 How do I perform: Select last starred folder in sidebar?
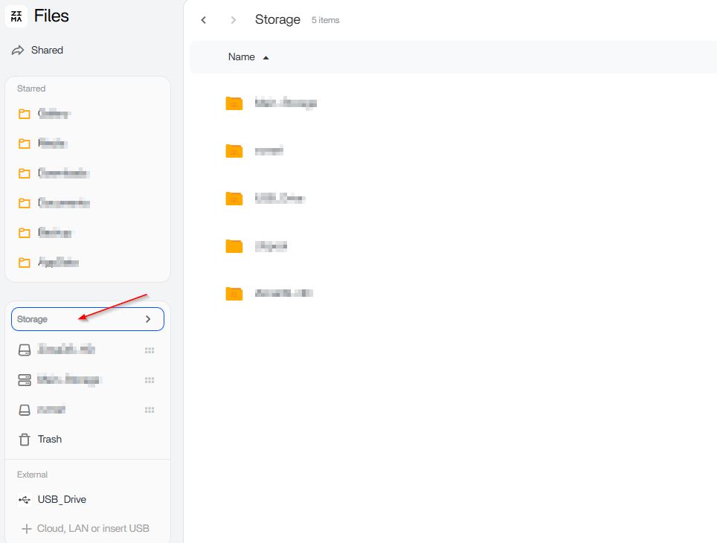click(57, 263)
